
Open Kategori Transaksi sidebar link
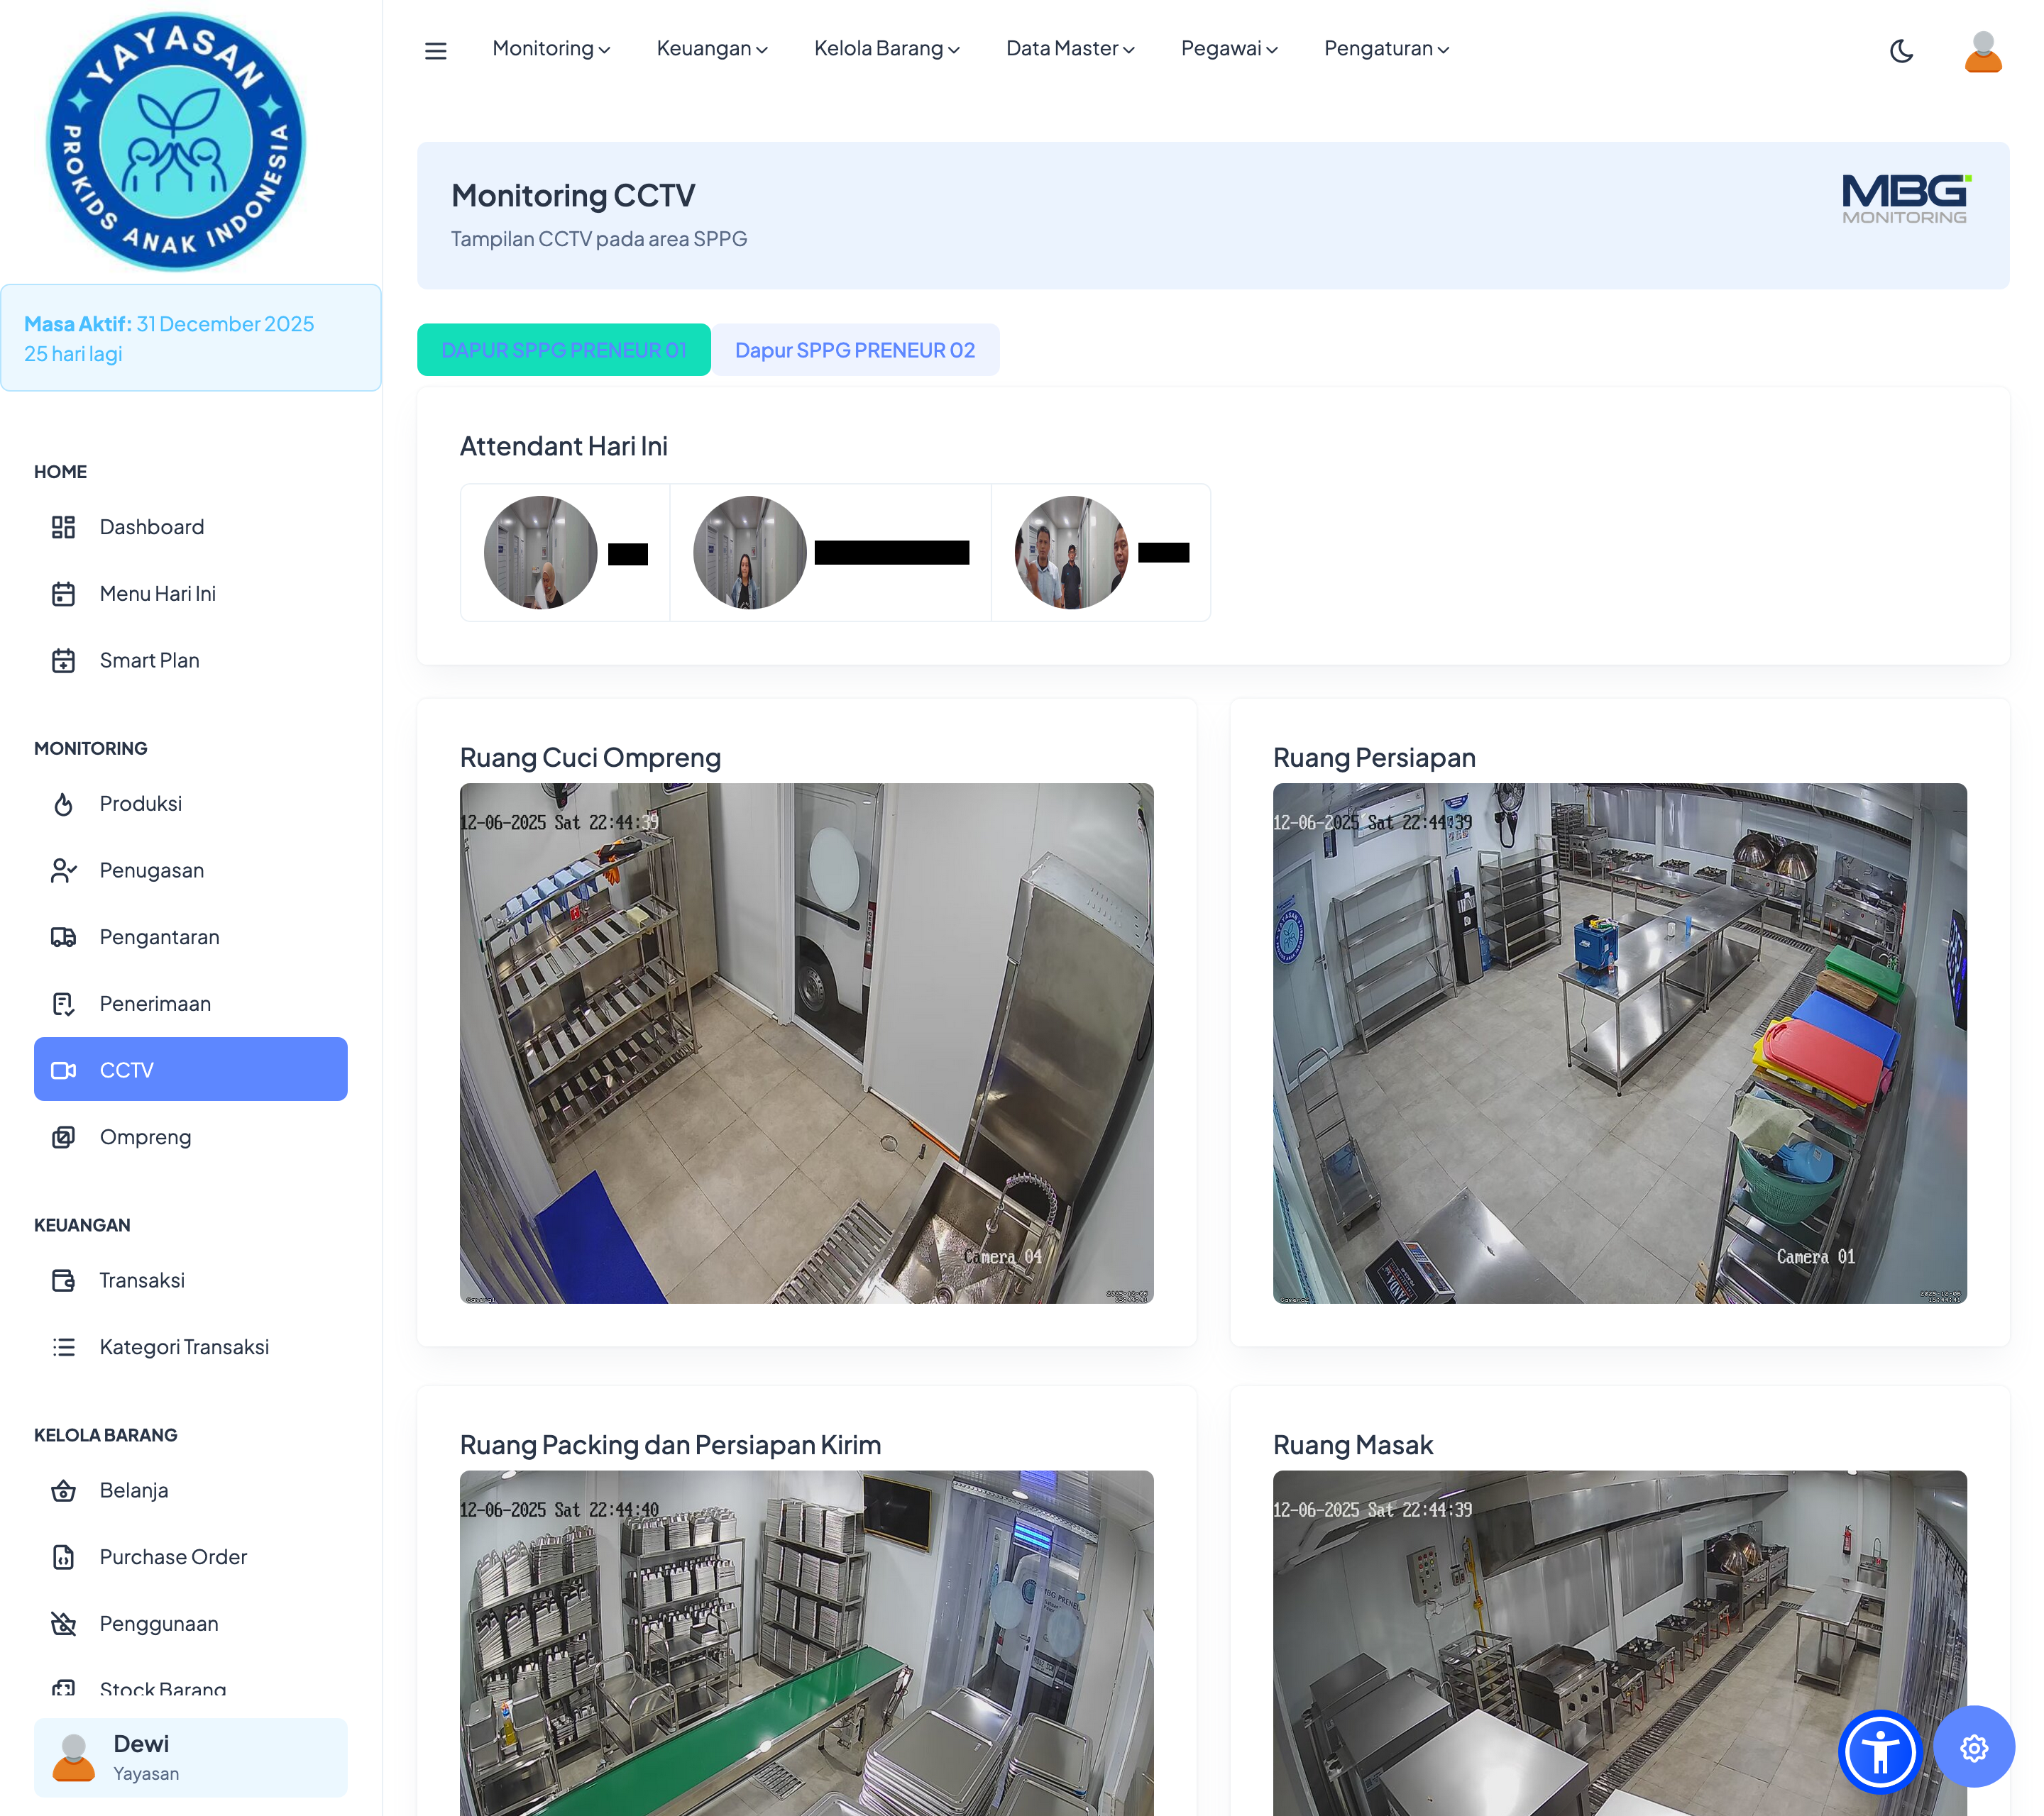click(x=184, y=1346)
